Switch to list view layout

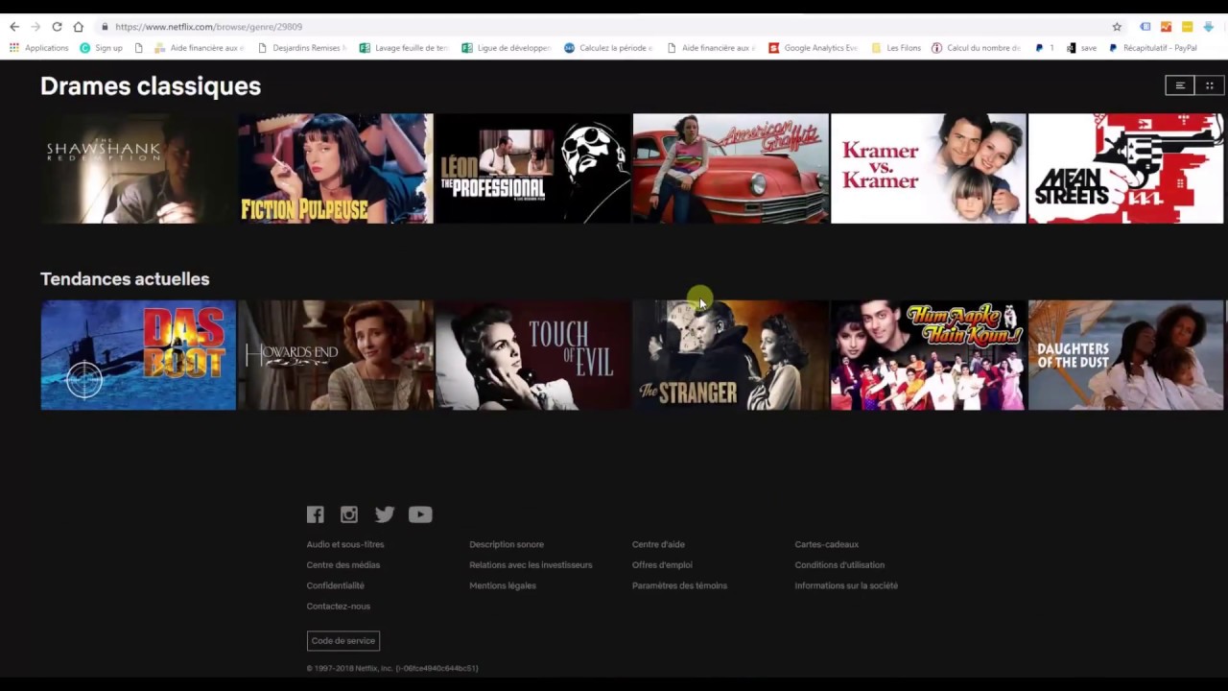1180,85
